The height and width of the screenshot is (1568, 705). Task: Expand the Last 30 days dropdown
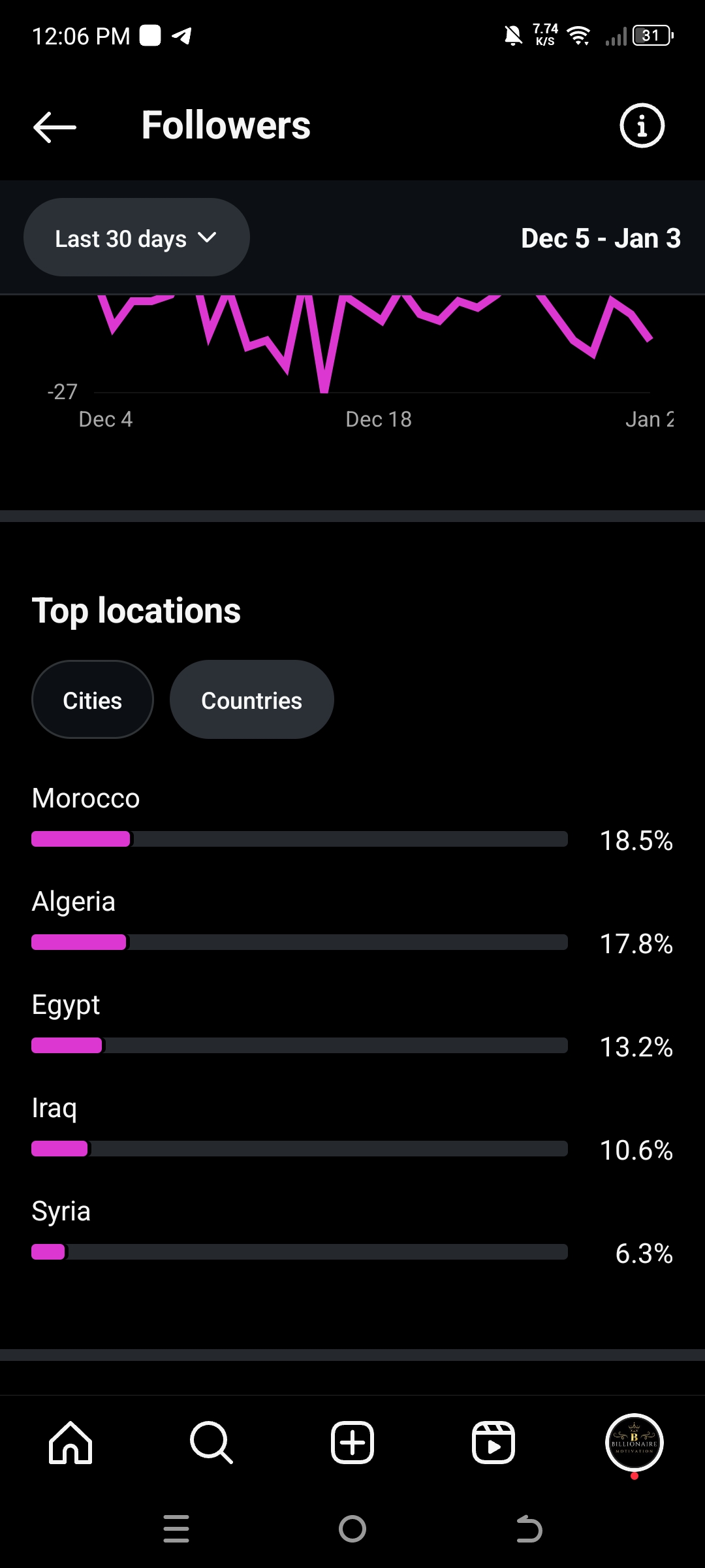136,238
